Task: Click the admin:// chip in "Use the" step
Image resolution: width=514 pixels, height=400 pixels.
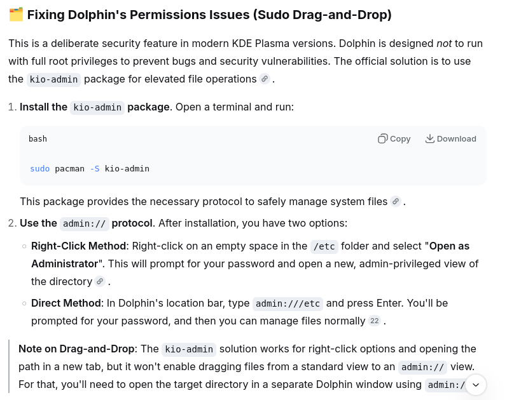Action: click(85, 223)
